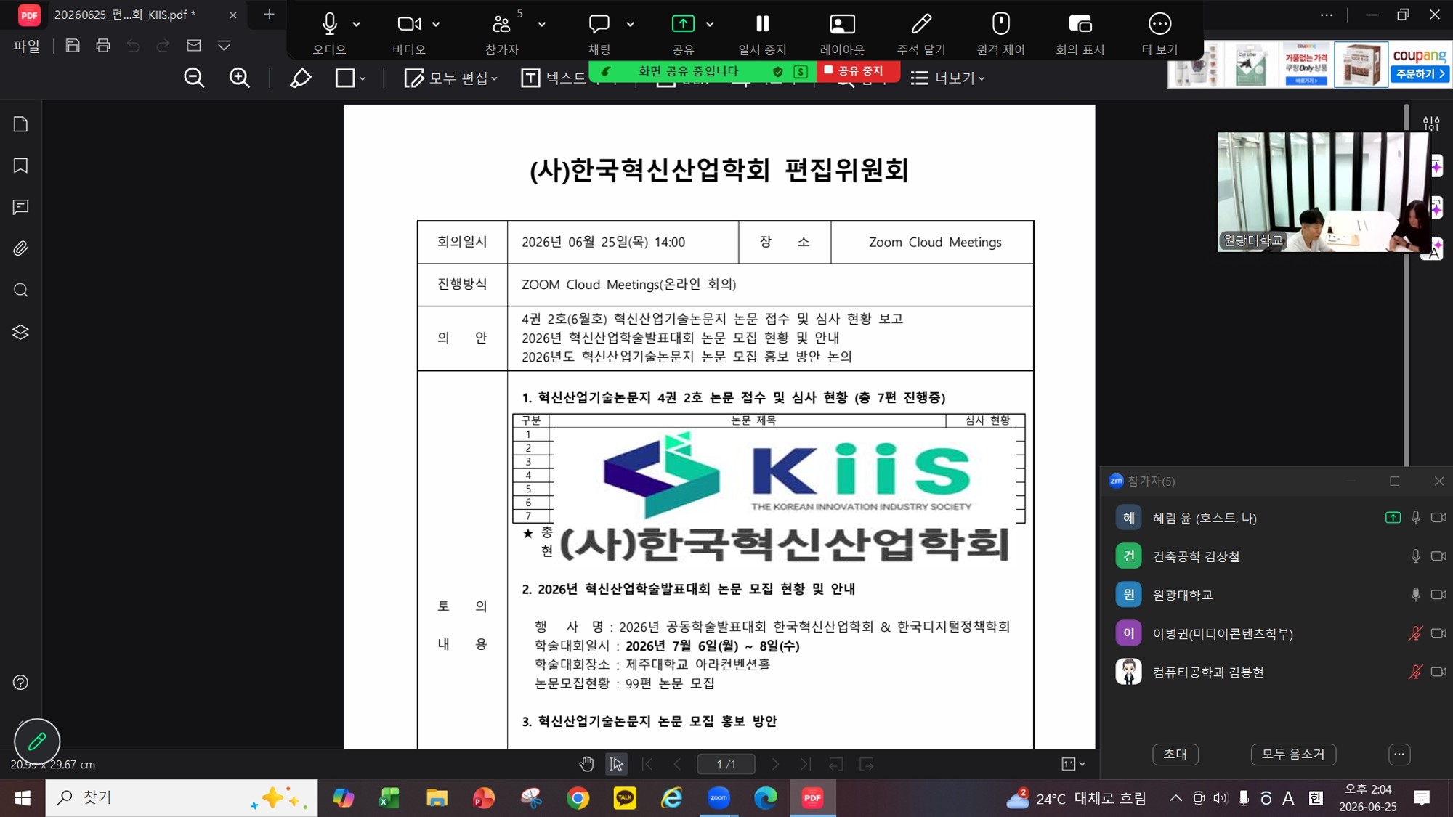Open the 모두 편집 edit all menu

[451, 78]
